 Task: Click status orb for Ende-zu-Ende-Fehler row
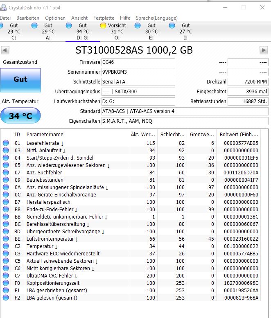point(6,209)
